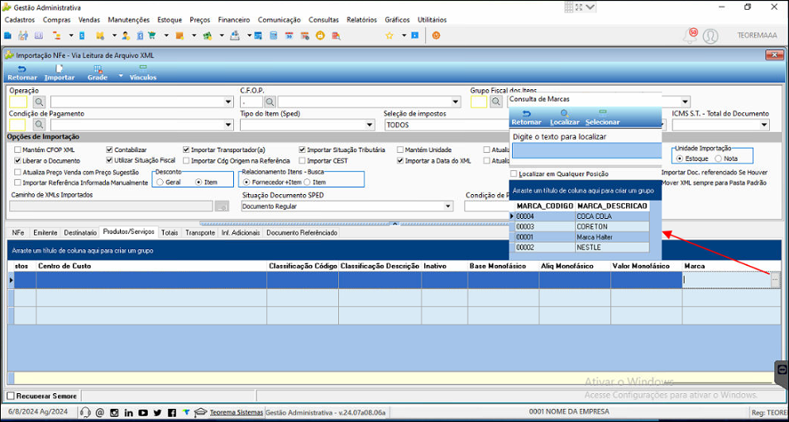The image size is (789, 422).
Task: Select Item under Relacionamento Itens - Busca
Action: pos(307,183)
